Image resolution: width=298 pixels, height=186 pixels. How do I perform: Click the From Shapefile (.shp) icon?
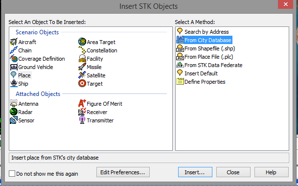click(x=180, y=48)
